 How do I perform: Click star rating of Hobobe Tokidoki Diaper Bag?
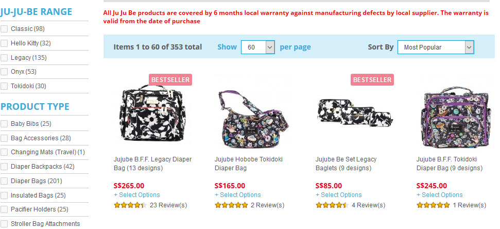[231, 205]
